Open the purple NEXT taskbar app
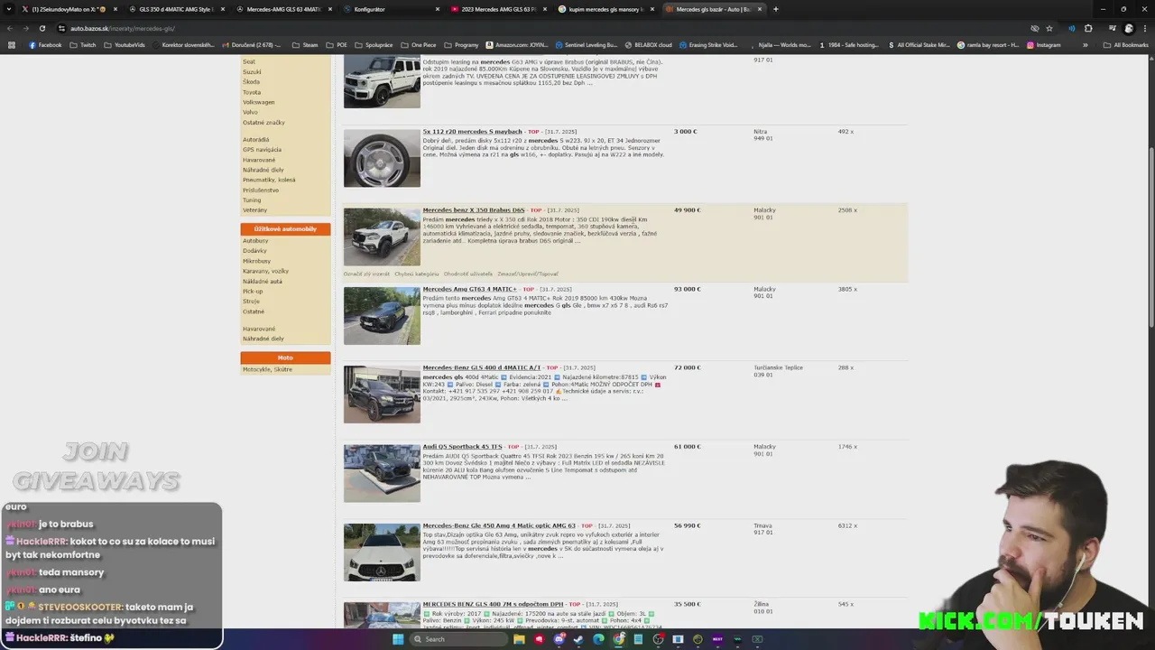 (x=717, y=639)
